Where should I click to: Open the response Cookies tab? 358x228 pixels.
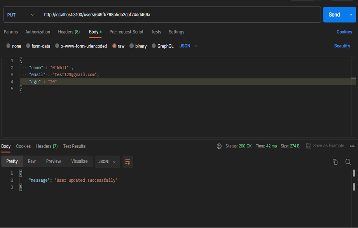pyautogui.click(x=23, y=146)
